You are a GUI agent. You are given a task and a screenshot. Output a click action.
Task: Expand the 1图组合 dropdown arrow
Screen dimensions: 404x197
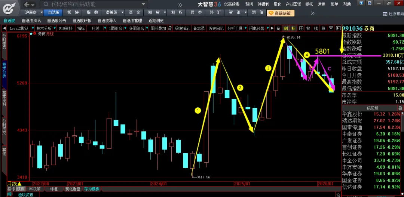point(125,28)
